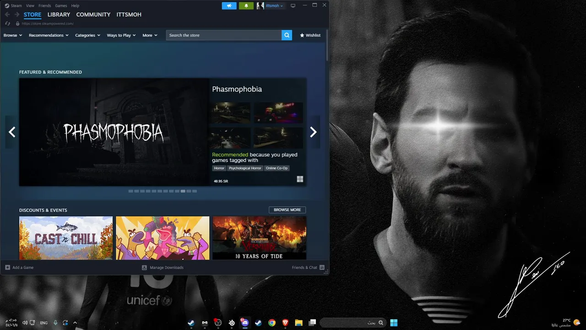
Task: Open Task View on the taskbar
Action: pyautogui.click(x=312, y=323)
